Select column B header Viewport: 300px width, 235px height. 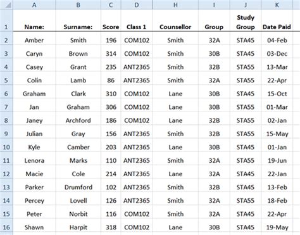(78, 4)
